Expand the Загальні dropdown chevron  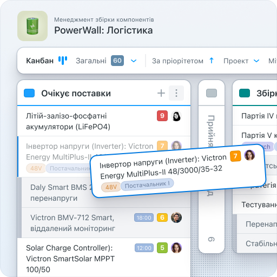point(134,61)
